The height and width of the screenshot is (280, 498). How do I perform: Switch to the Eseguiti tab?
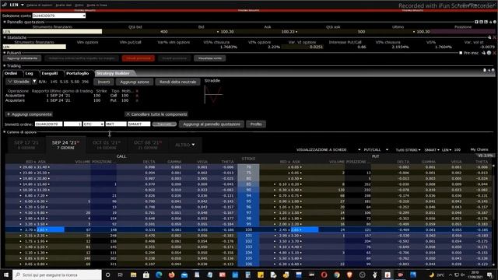[x=50, y=73]
